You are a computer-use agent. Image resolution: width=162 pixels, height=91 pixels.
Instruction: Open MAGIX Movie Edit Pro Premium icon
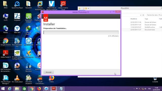pos(52,6)
